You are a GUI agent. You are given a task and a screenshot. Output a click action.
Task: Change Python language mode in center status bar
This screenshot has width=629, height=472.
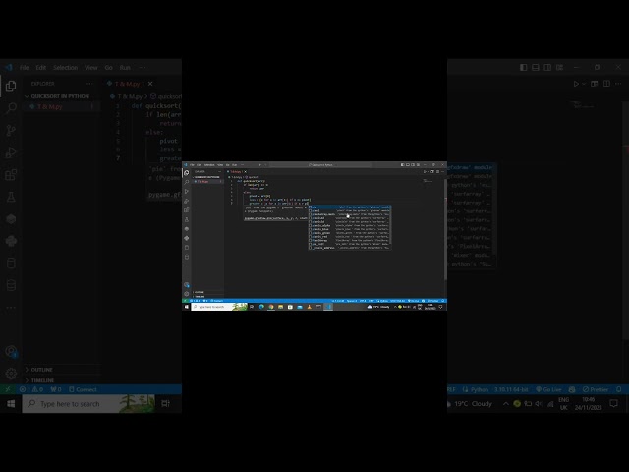[x=382, y=301]
